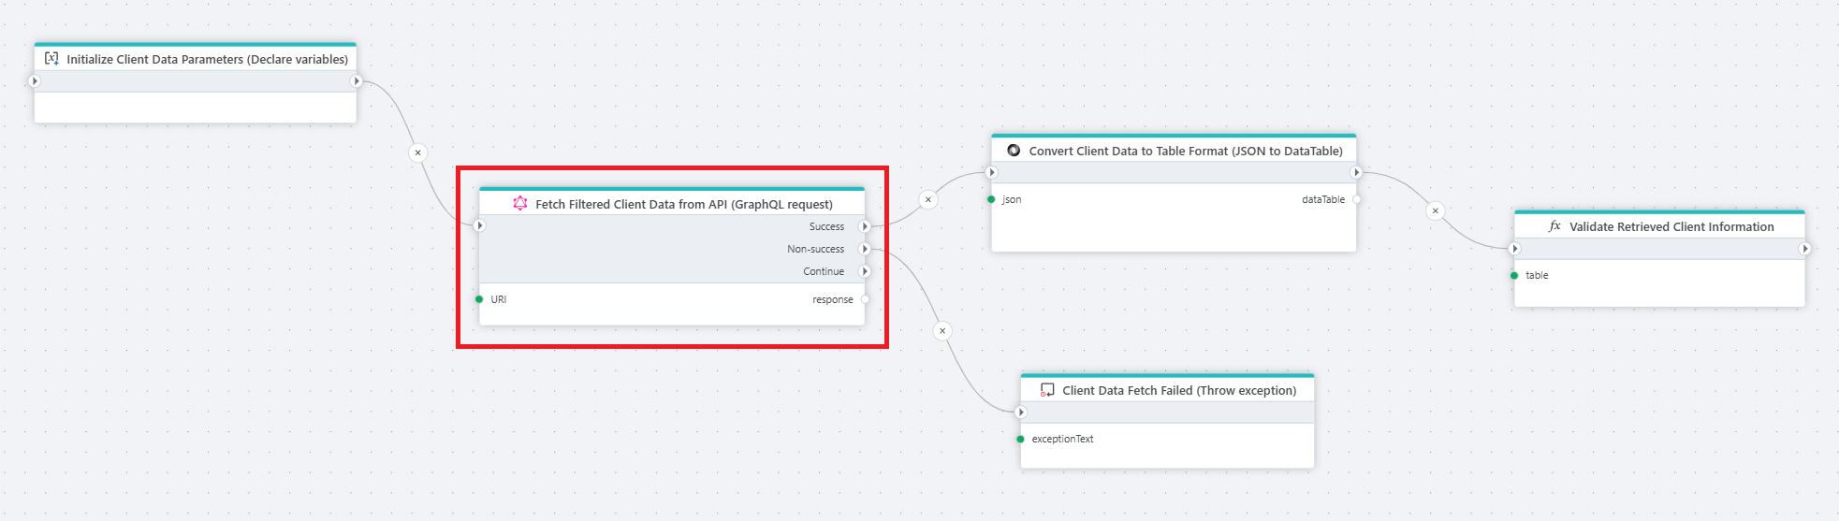
Task: Delete the Success to Convert connection
Action: click(927, 199)
